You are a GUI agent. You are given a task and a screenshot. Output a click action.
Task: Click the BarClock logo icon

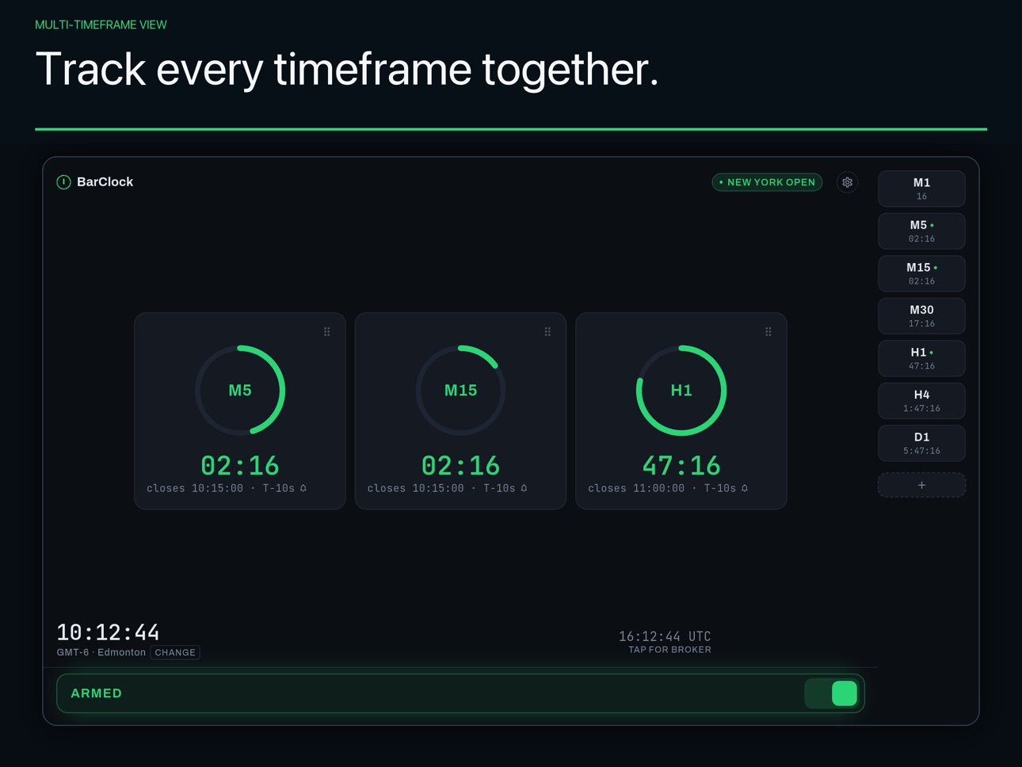click(x=64, y=182)
